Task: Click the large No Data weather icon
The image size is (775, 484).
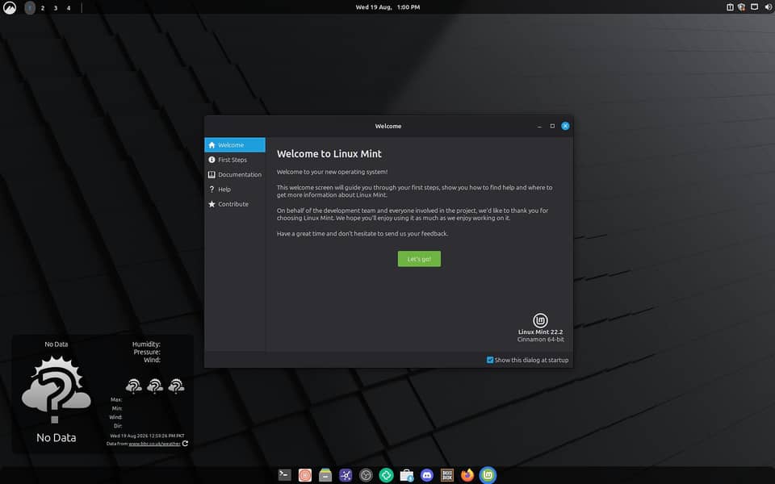Action: (56, 390)
